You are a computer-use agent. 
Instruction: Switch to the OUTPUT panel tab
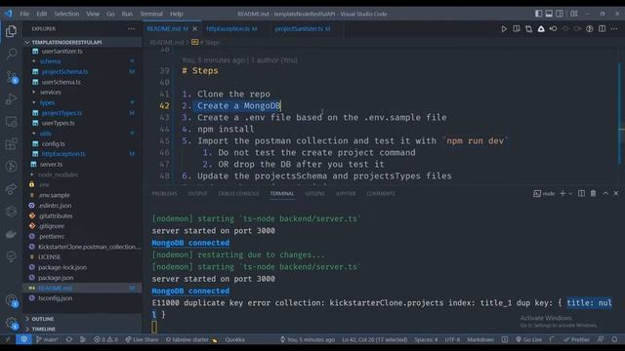coord(197,193)
